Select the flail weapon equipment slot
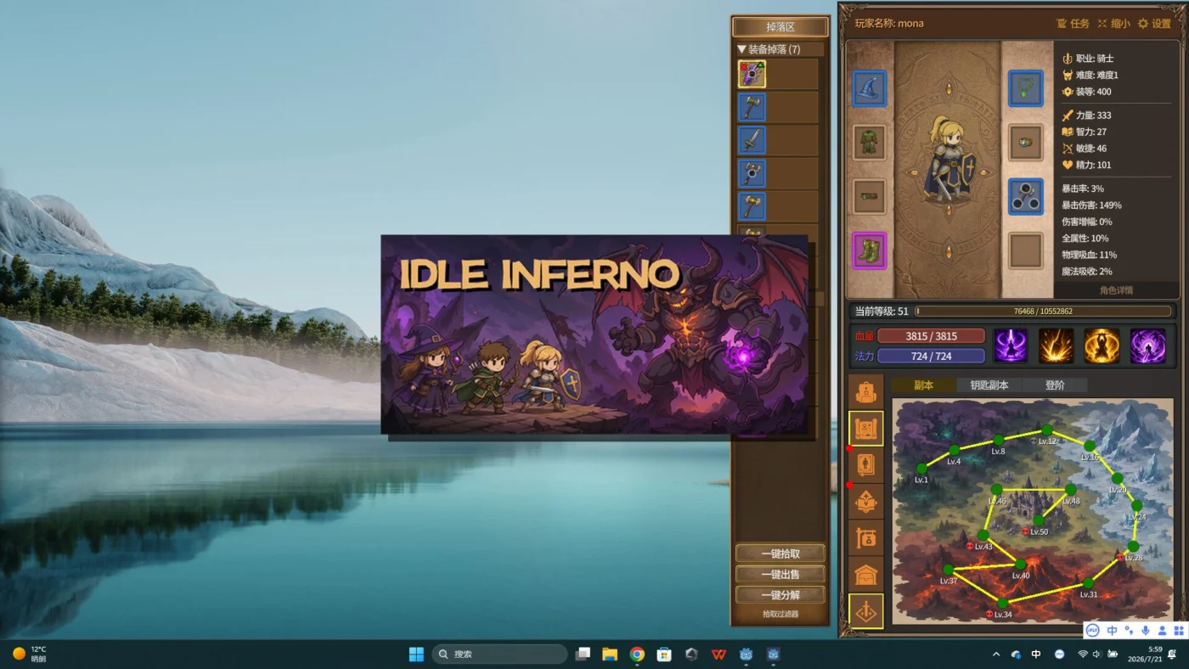The image size is (1189, 669). click(x=1026, y=197)
